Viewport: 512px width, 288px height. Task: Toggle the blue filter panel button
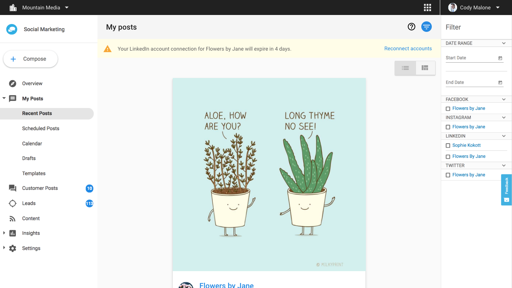(x=427, y=27)
